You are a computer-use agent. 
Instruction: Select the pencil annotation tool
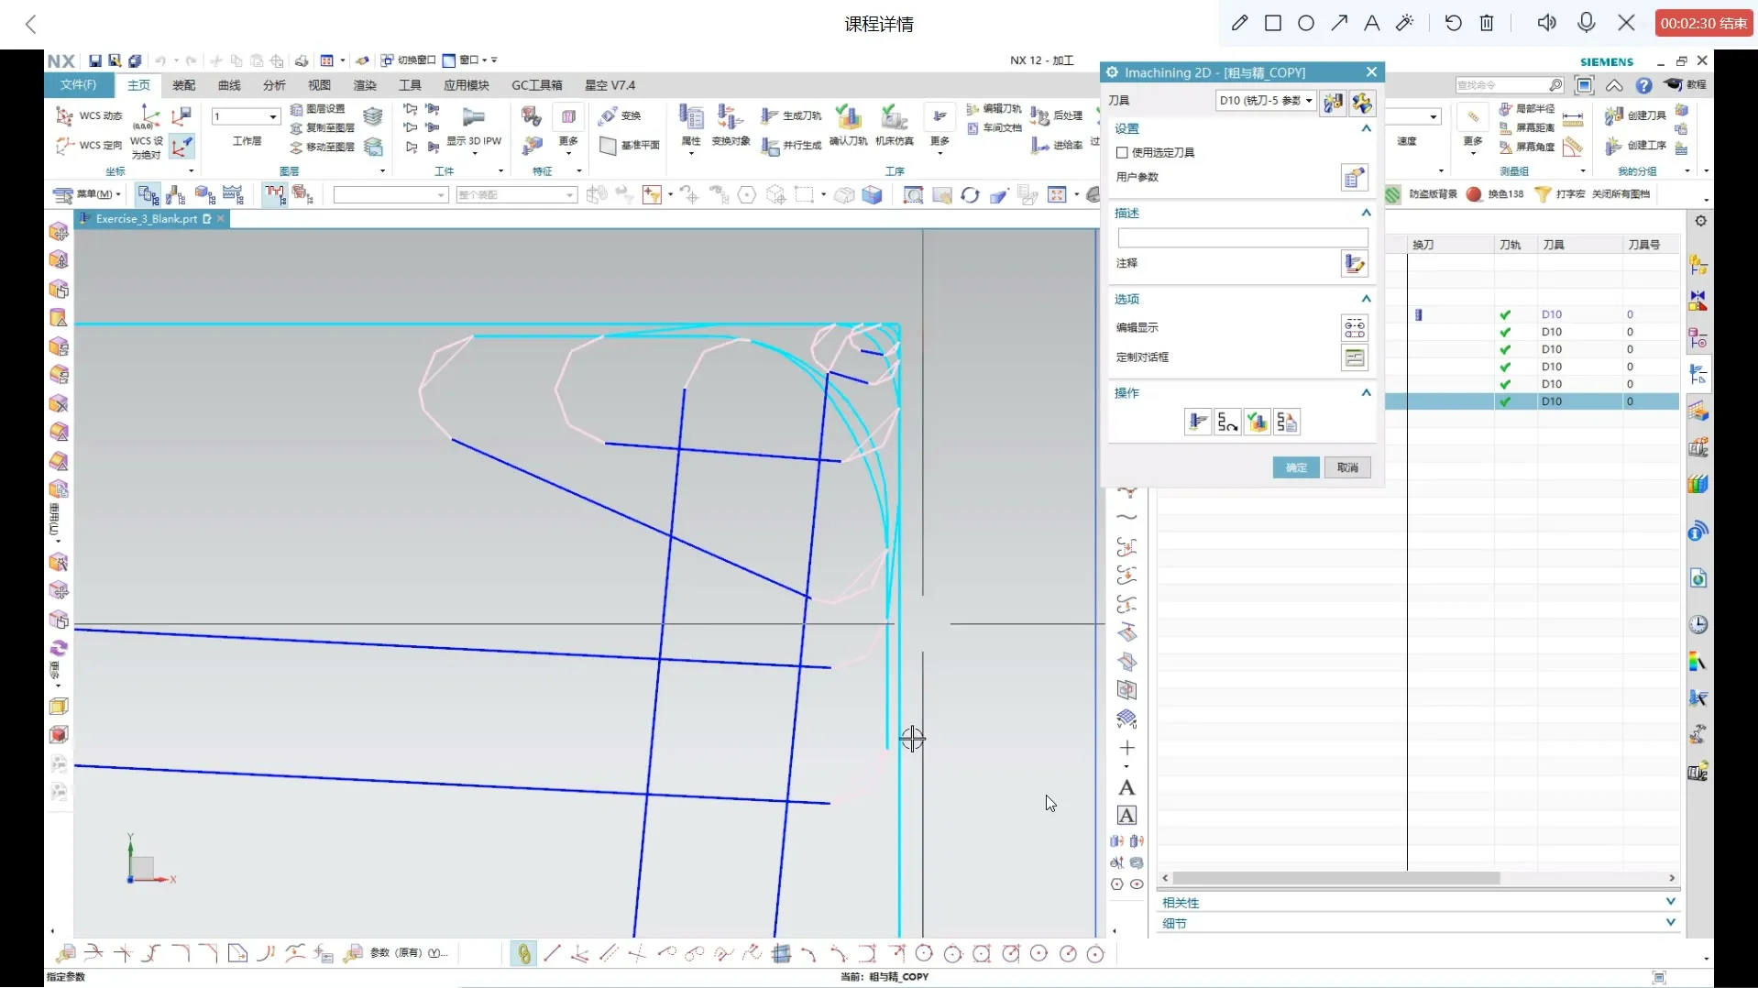tap(1239, 23)
